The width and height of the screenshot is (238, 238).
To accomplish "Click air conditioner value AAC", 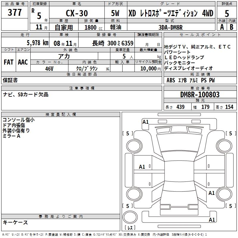I will [23, 62].
